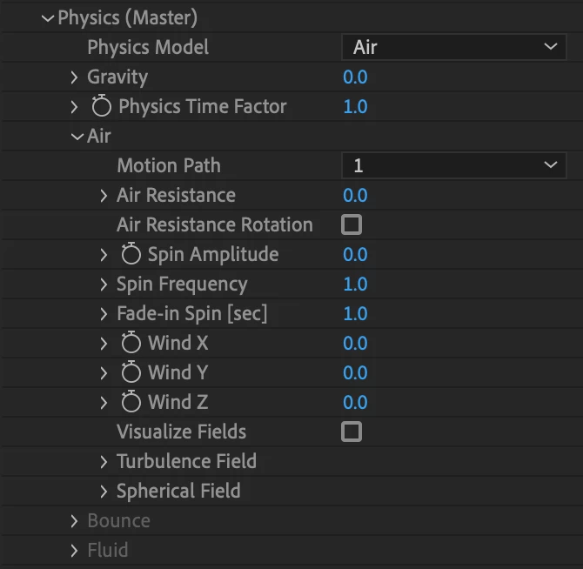Expand the Spherical Field group
Screen dimensions: 583x569
tap(104, 492)
